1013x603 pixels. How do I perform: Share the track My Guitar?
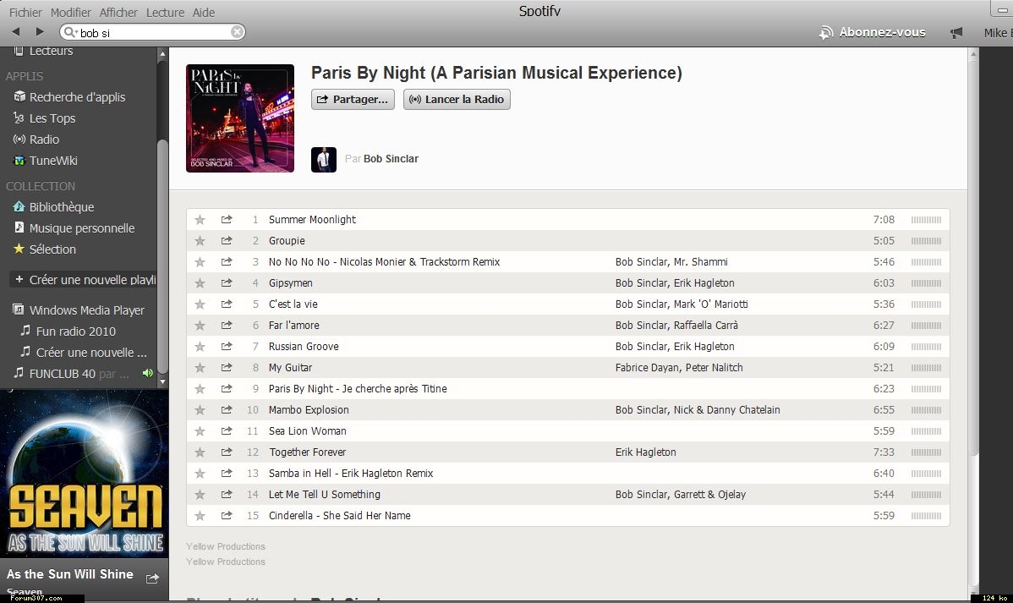(x=226, y=368)
